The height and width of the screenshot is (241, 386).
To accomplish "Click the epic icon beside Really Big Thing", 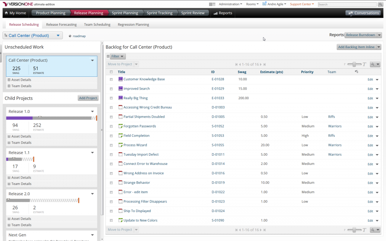I will point(120,98).
